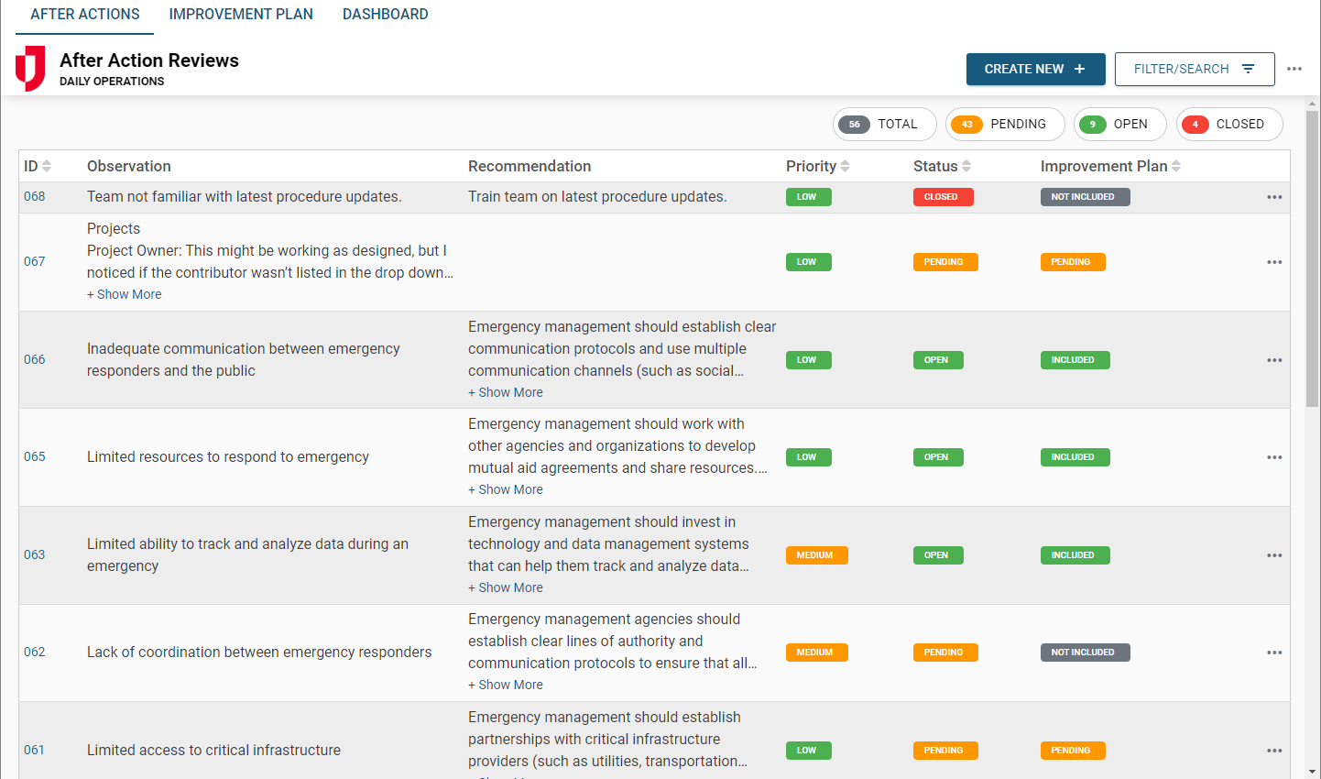The image size is (1321, 779).
Task: Click the CREATE NEW button
Action: tap(1035, 68)
